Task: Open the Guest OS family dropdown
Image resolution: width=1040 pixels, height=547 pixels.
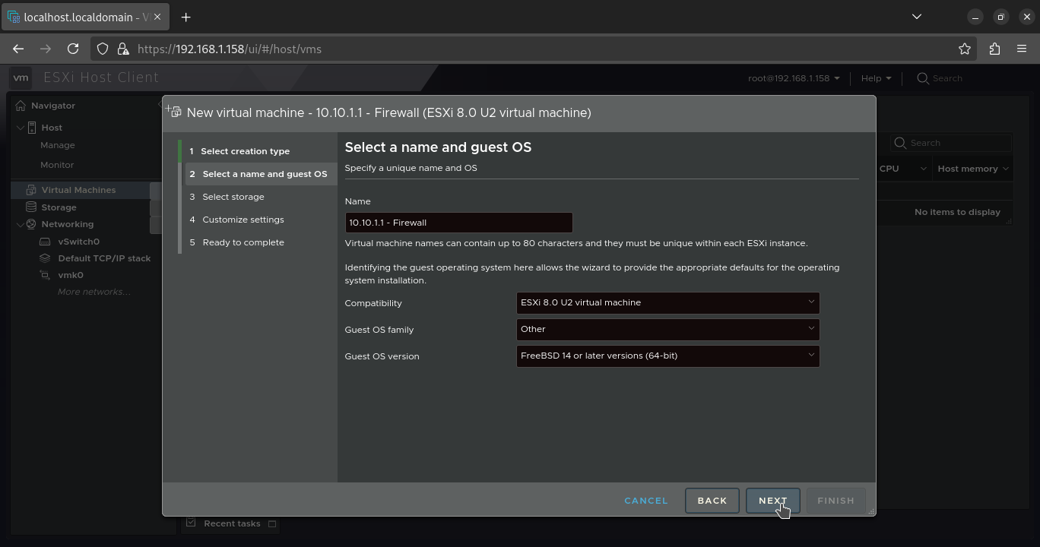Action: pos(667,329)
